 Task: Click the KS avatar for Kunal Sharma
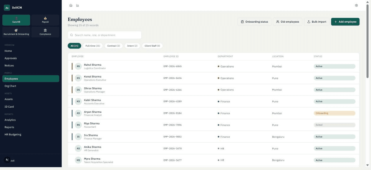point(78,78)
